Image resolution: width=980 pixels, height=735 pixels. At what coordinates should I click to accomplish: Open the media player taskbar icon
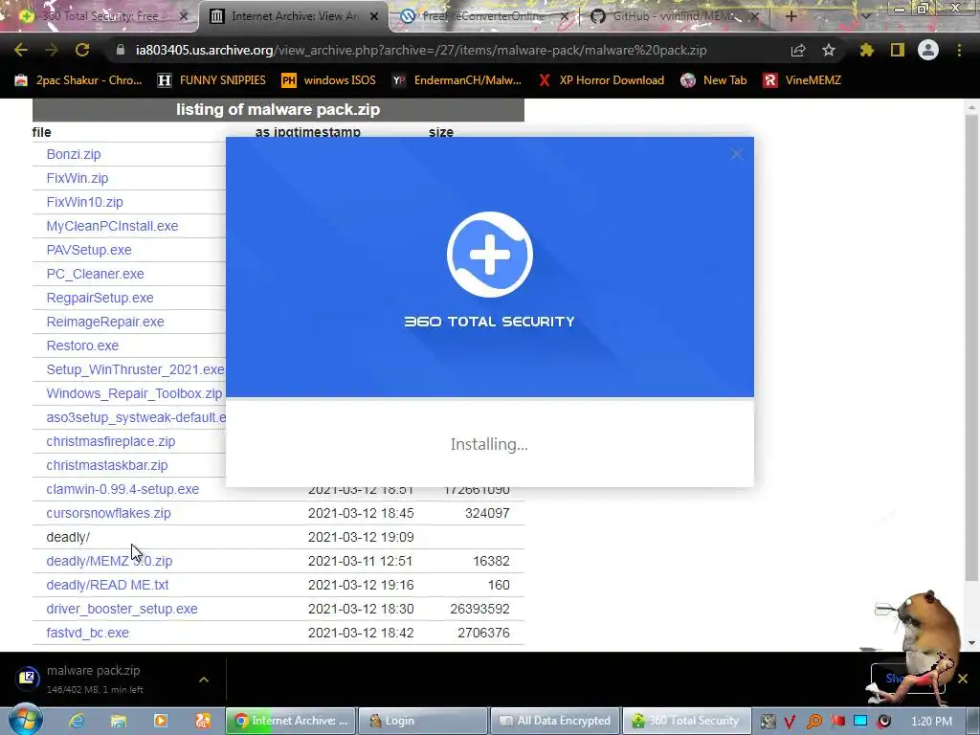tap(161, 721)
